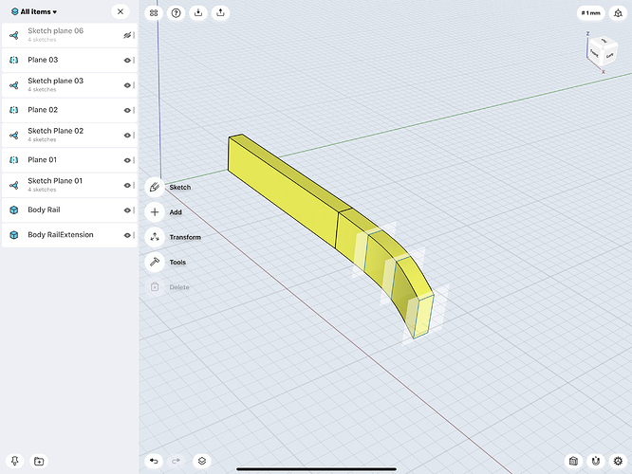Viewport: 632px width, 474px height.
Task: Toggle visibility of Plane 02
Action: click(x=127, y=110)
